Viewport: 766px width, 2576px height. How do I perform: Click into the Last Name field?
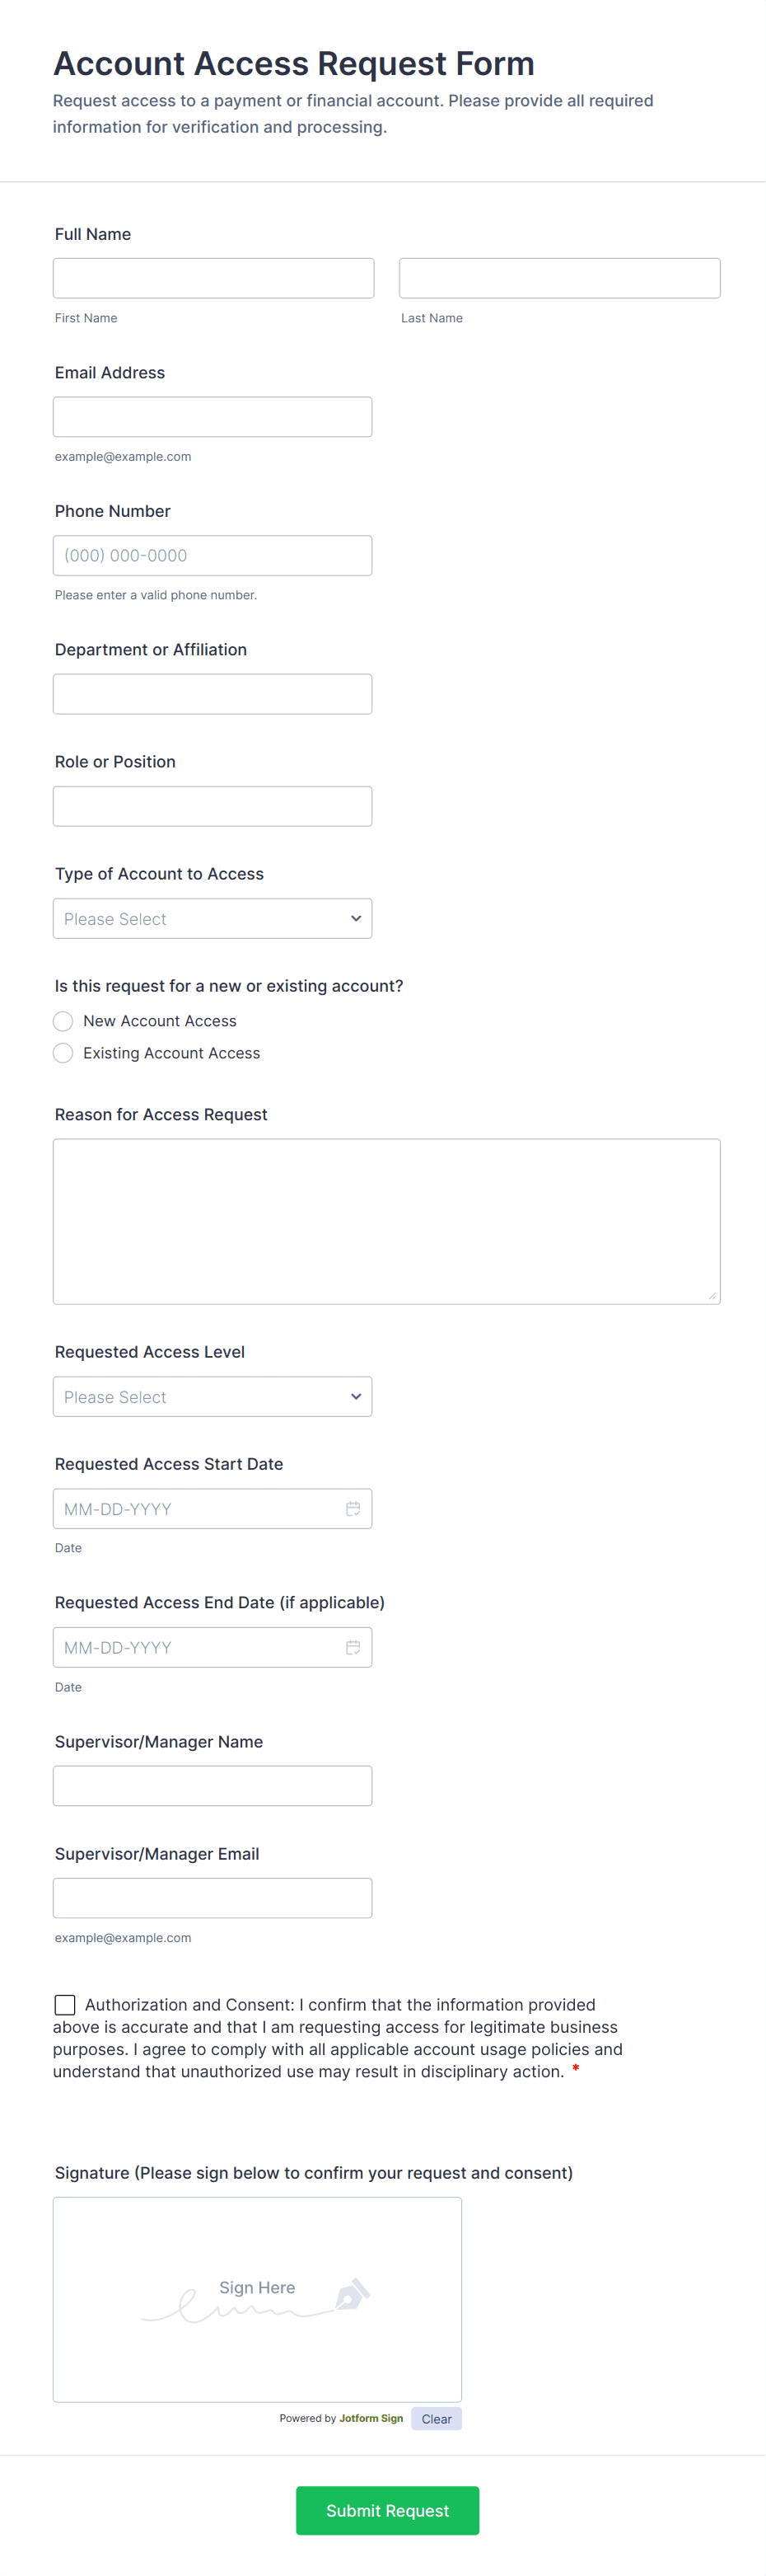559,278
